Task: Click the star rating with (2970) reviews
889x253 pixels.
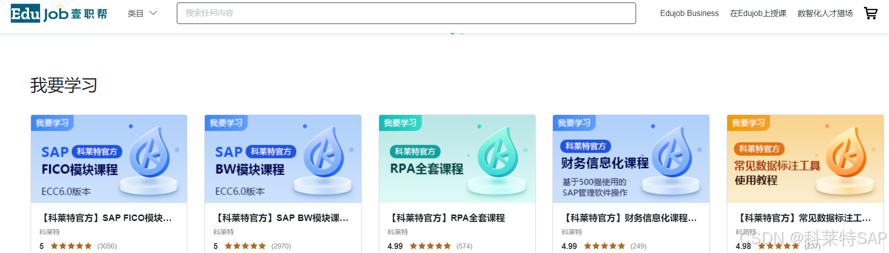Action: [x=245, y=246]
